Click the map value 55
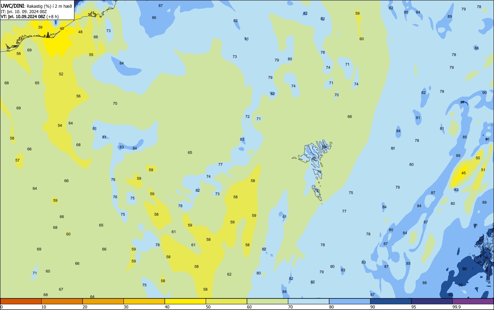494x310 pixels. click(91, 55)
